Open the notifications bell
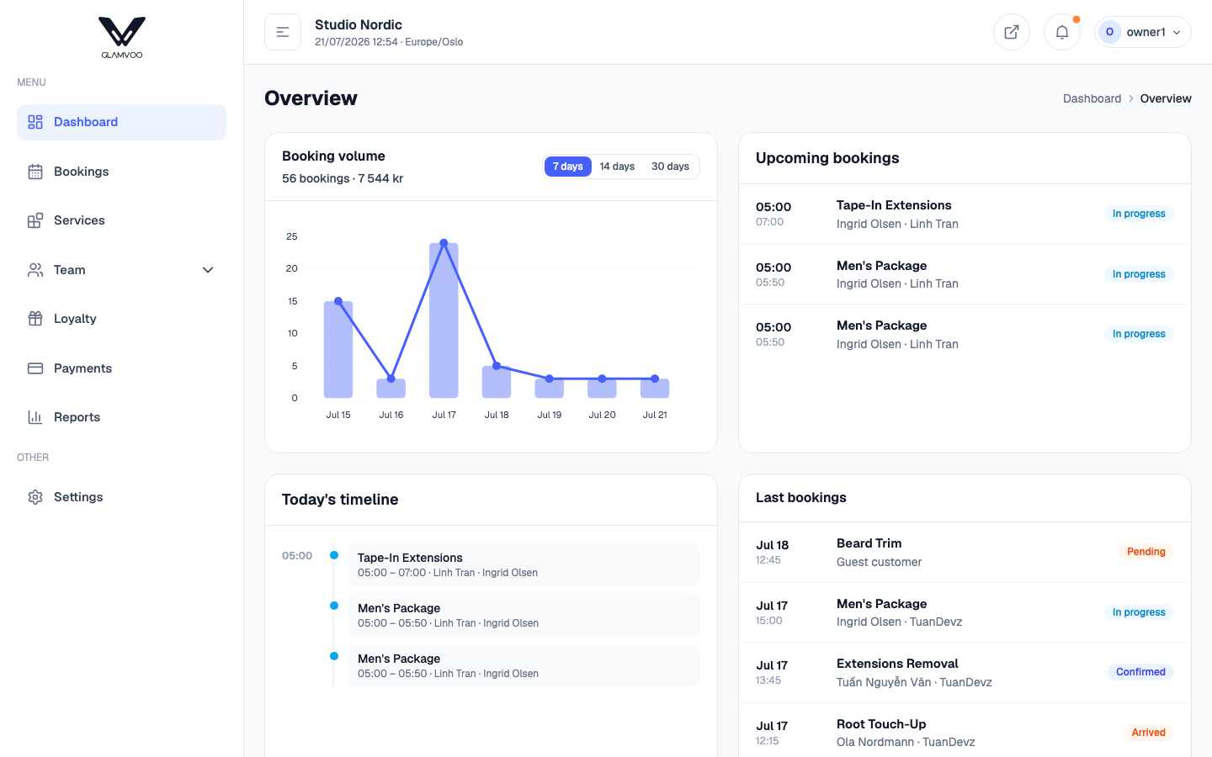The width and height of the screenshot is (1212, 757). pyautogui.click(x=1062, y=32)
